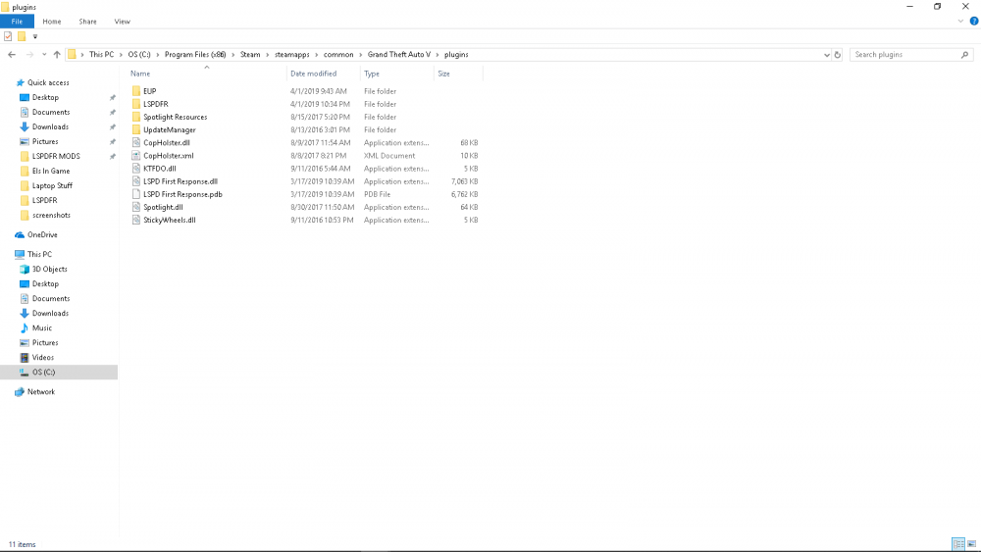This screenshot has width=981, height=552.
Task: Open the Home ribbon tab
Action: click(52, 22)
